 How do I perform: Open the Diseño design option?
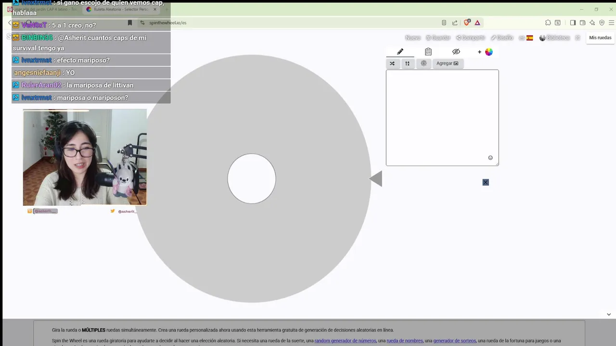click(502, 37)
